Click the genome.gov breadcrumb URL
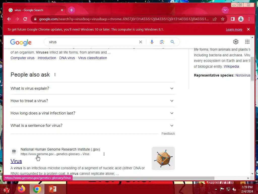 point(55,154)
